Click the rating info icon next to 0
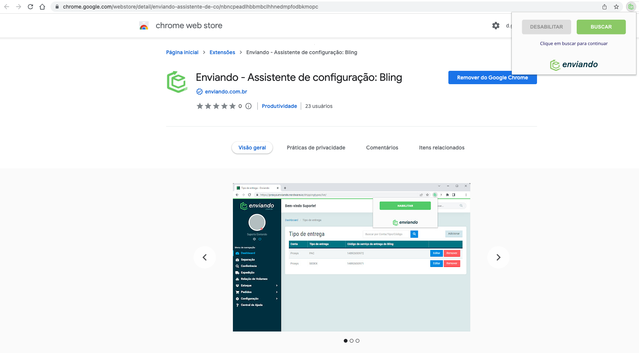 point(248,106)
